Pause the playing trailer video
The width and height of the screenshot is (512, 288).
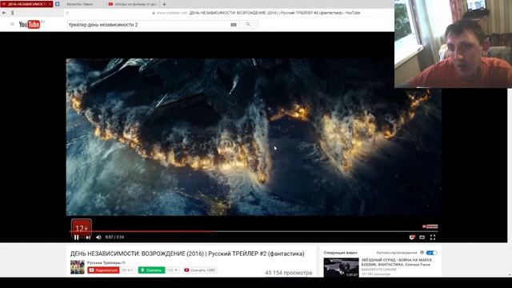(x=76, y=238)
